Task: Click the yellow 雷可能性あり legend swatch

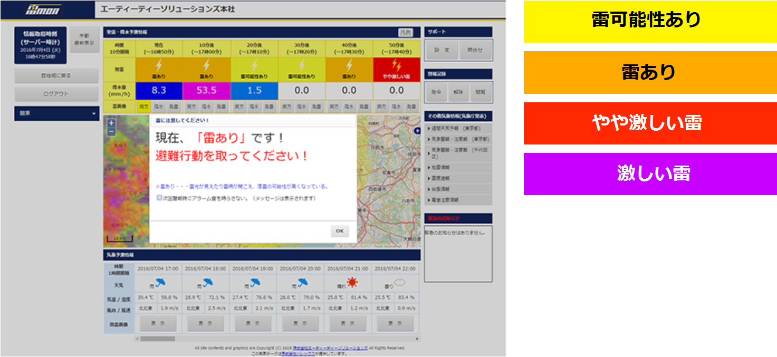Action: click(650, 22)
